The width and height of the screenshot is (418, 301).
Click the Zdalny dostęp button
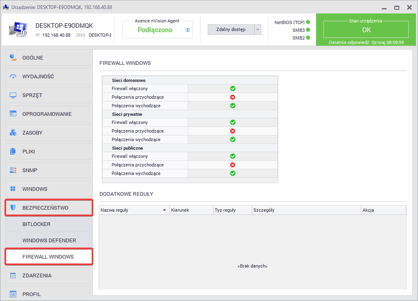231,29
